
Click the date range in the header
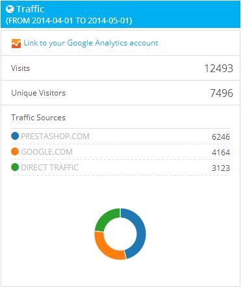coord(69,21)
